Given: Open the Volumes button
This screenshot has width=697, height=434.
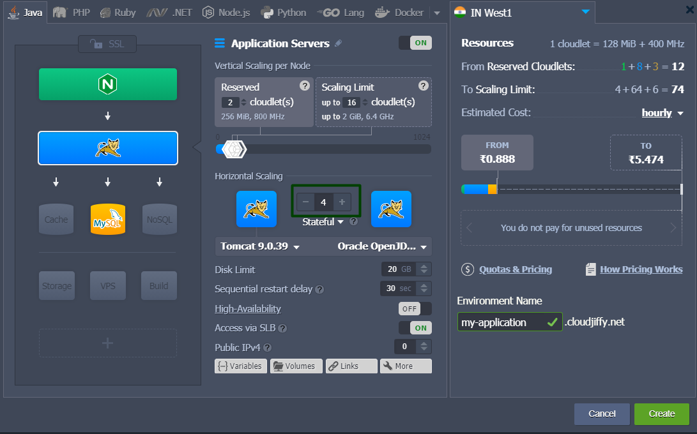Looking at the screenshot, I should [296, 366].
